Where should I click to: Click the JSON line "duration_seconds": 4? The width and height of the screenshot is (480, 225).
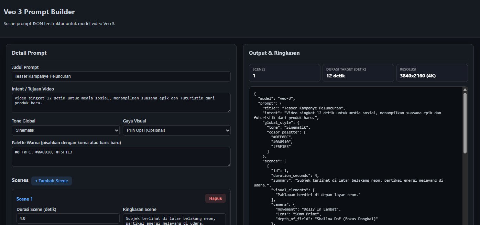pos(295,175)
